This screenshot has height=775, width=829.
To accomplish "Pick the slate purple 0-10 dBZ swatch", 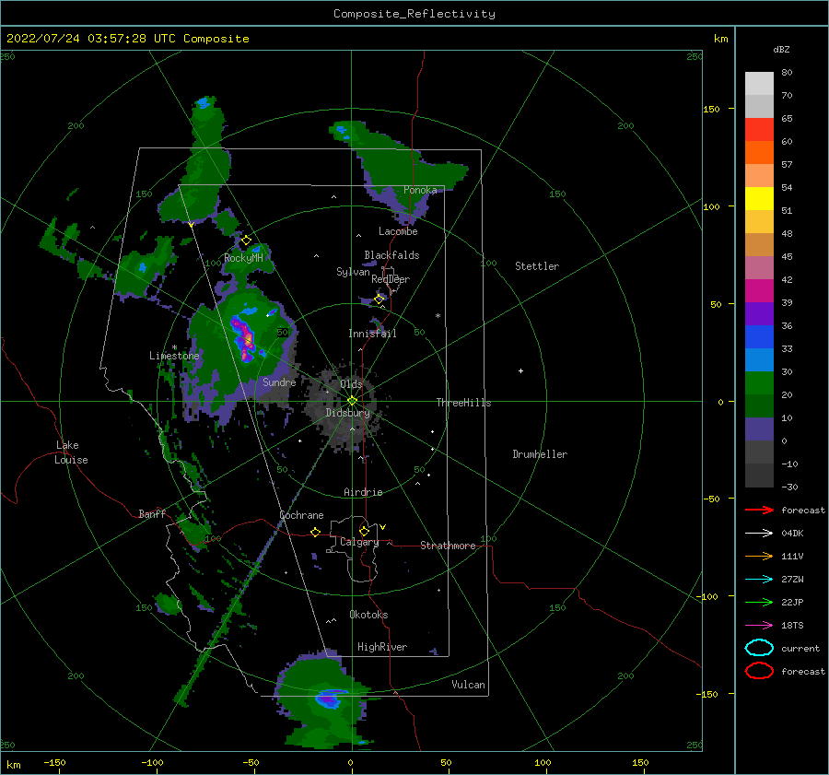I will pyautogui.click(x=759, y=429).
